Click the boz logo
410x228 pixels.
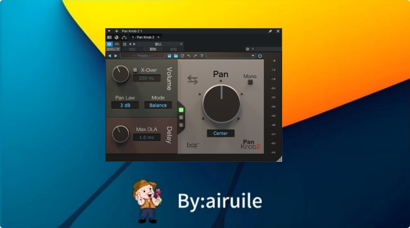tap(193, 145)
